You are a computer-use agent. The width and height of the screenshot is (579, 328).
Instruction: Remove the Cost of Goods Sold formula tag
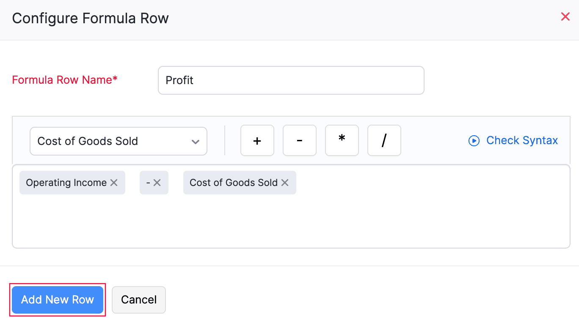point(285,183)
